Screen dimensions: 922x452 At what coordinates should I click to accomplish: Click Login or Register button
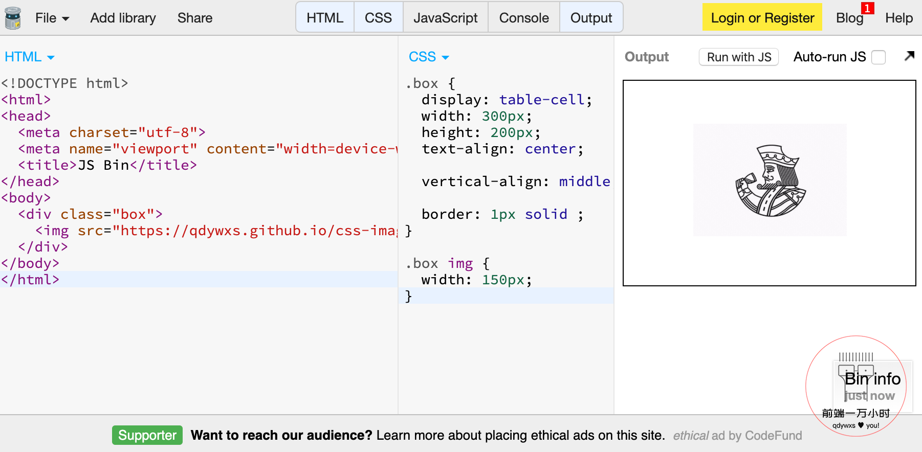[x=762, y=17]
